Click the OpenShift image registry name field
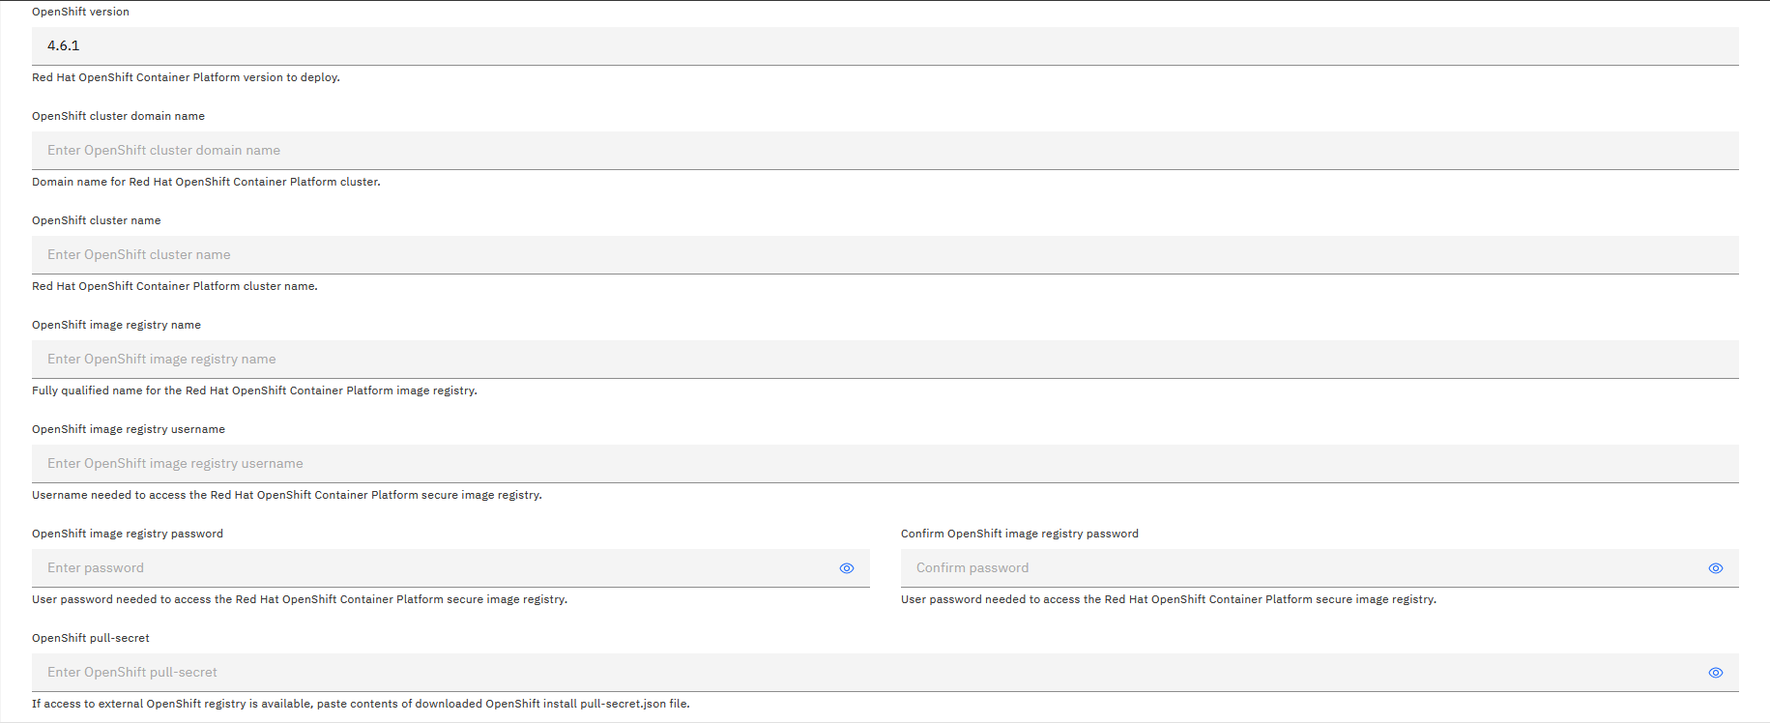 (885, 360)
